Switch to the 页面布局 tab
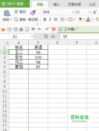 [x=74, y=4]
